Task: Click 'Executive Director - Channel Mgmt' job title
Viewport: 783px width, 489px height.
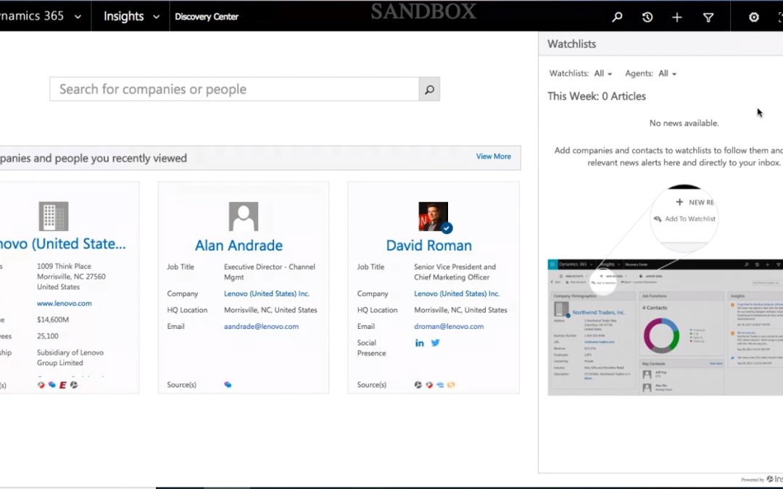Action: 270,272
